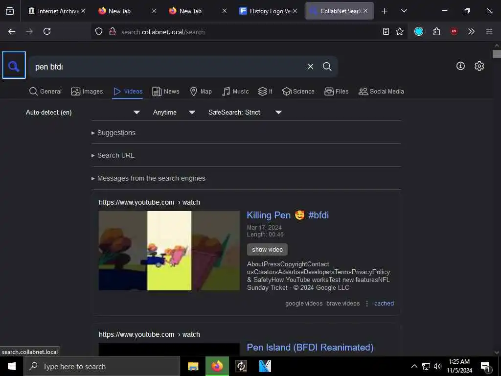Clear the search query with the X icon
This screenshot has height=376, width=501.
pyautogui.click(x=310, y=67)
